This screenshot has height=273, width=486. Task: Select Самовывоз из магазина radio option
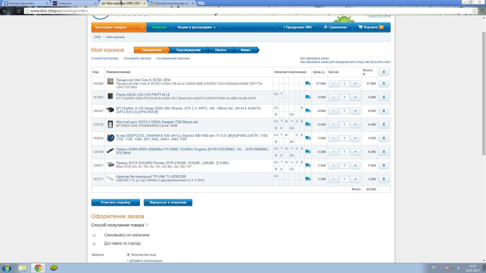click(94, 235)
